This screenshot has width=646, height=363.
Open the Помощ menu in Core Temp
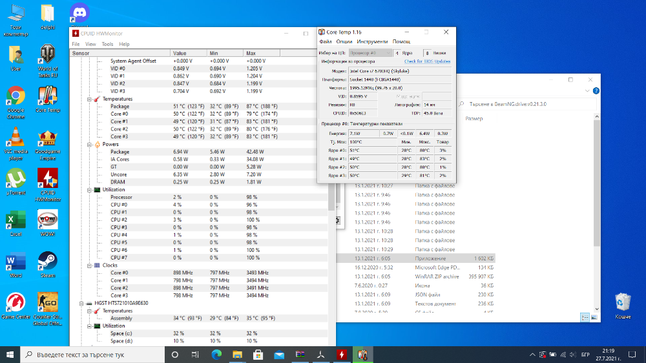point(401,41)
